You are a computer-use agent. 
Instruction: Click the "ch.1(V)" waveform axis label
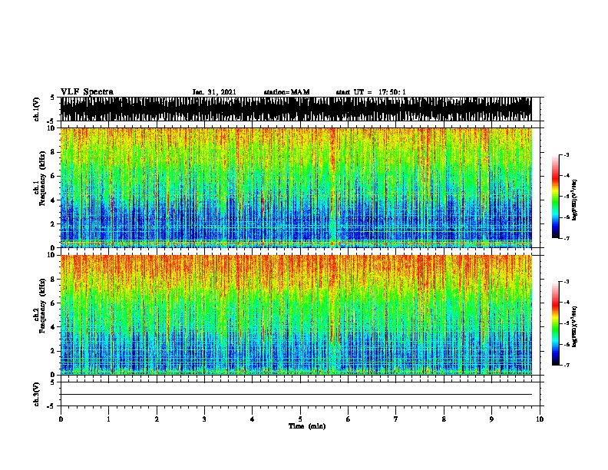[36, 109]
